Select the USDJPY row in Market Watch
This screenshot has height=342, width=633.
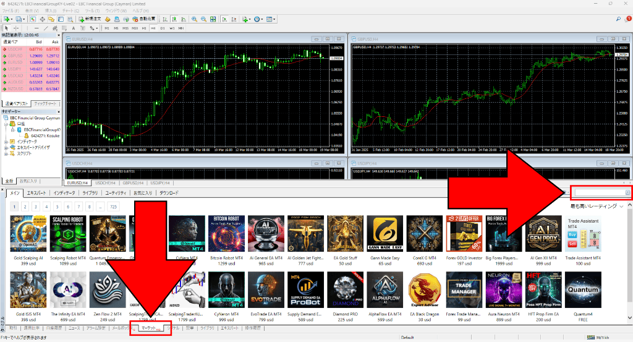coord(31,69)
